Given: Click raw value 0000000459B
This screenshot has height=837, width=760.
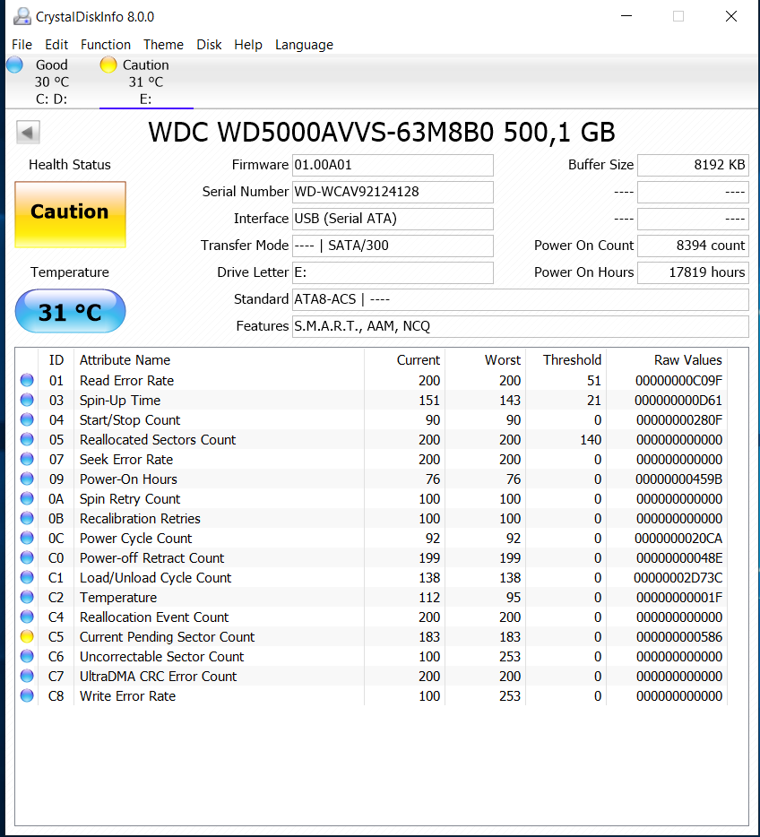Looking at the screenshot, I should tap(678, 479).
